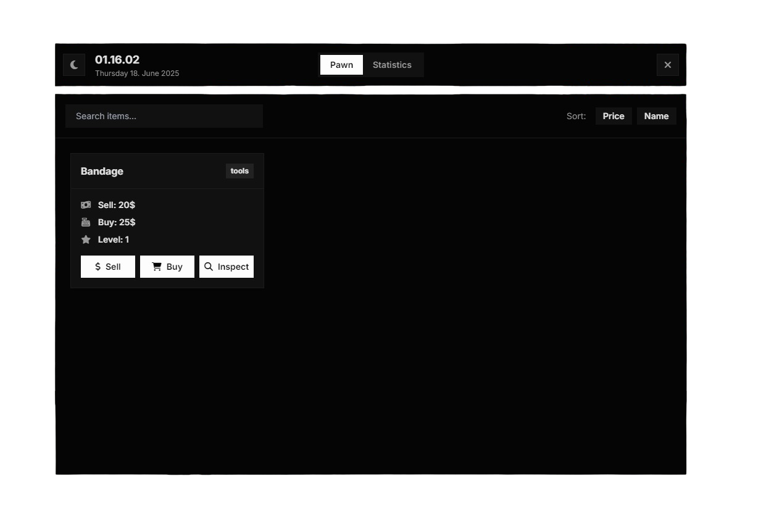The height and width of the screenshot is (529, 782).
Task: Click the money icon beside Sell: 20$
Action: [86, 204]
